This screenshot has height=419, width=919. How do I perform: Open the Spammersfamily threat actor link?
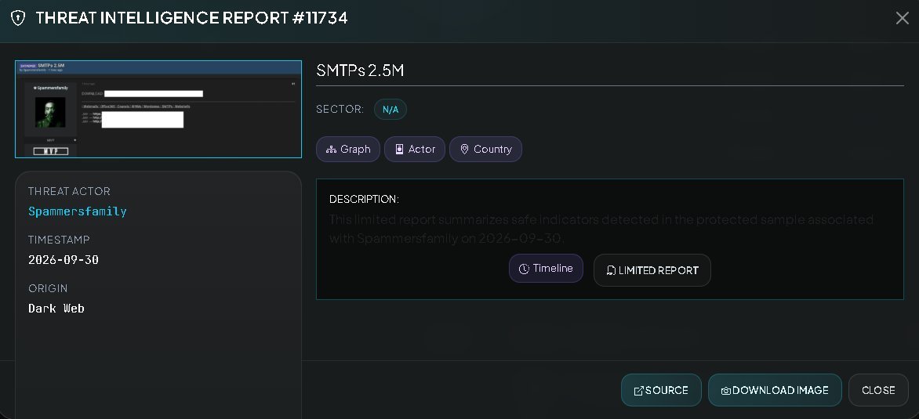78,211
